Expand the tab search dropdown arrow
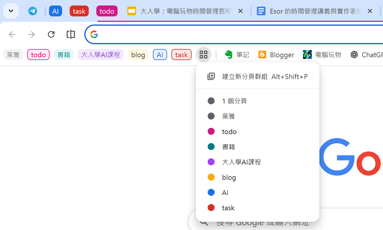383x230 pixels. [11, 11]
